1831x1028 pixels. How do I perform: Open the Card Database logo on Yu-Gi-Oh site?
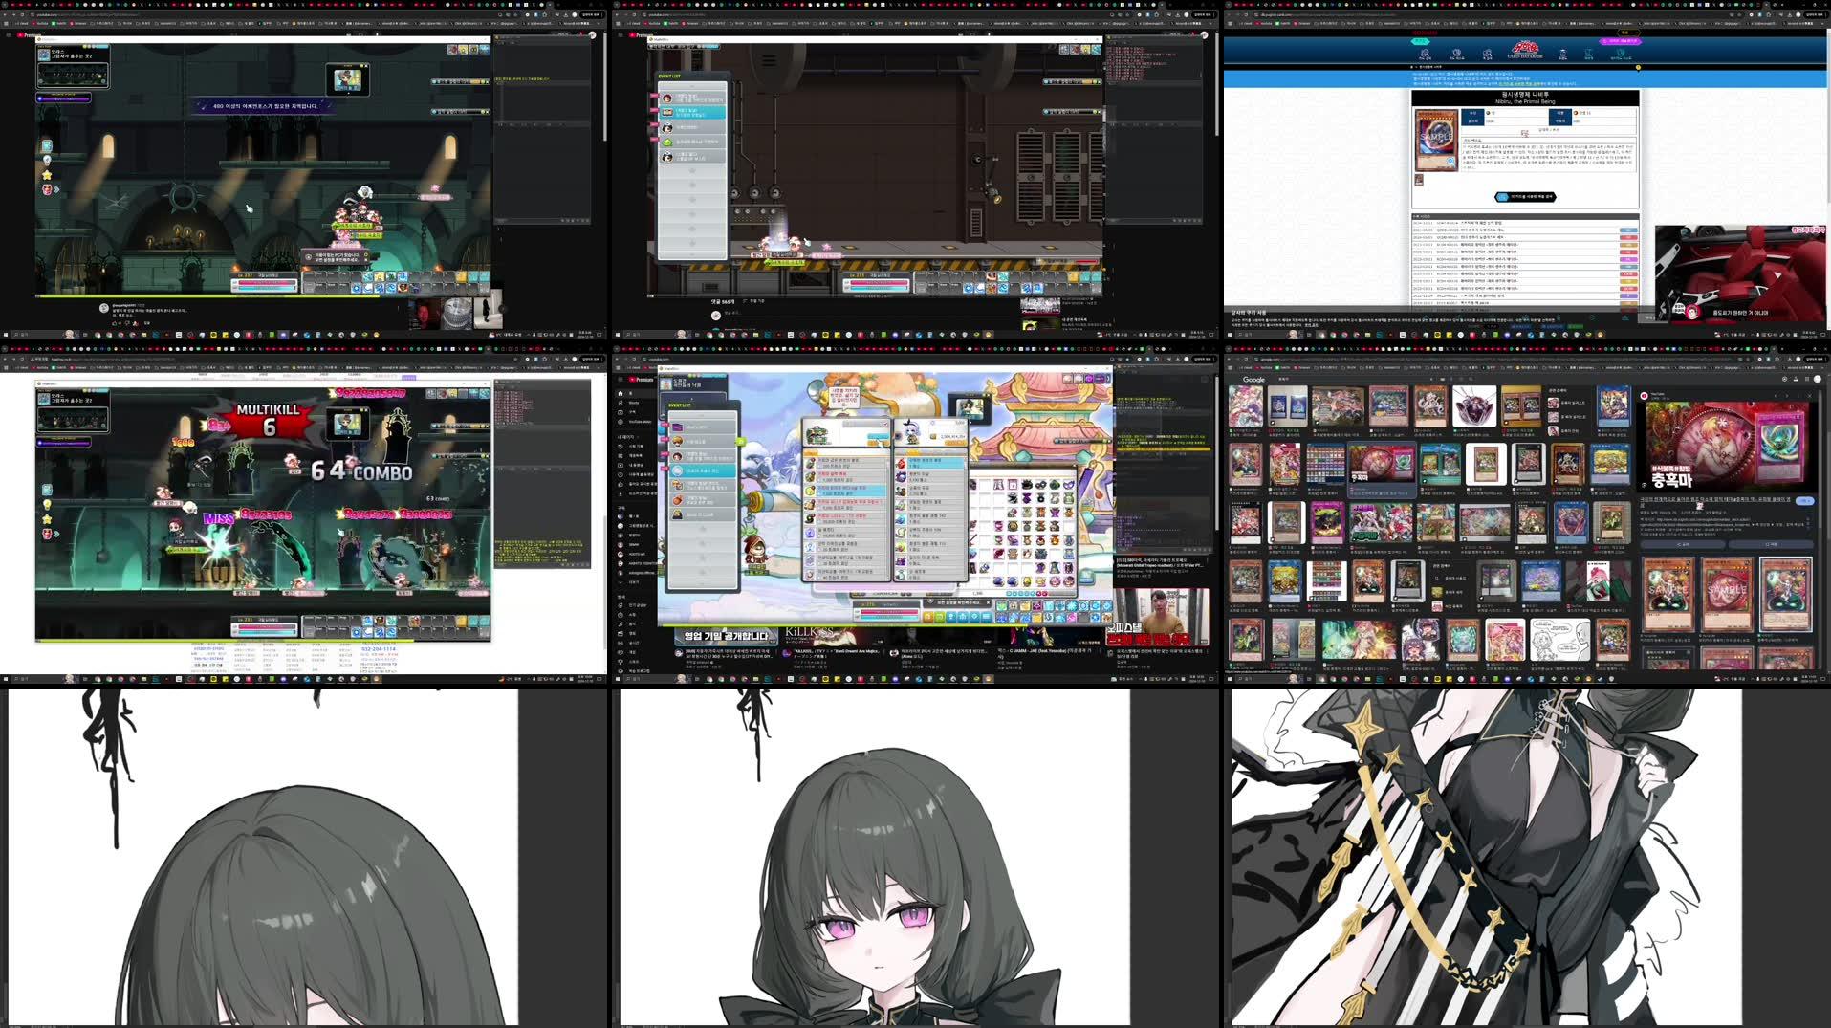(1524, 50)
